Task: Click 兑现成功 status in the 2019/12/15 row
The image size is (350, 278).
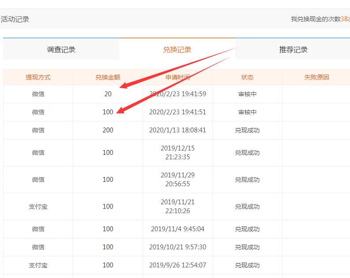Action: click(247, 153)
